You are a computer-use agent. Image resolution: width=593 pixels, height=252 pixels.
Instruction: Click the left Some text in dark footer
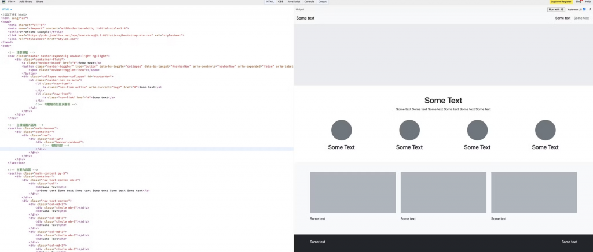coord(317,242)
